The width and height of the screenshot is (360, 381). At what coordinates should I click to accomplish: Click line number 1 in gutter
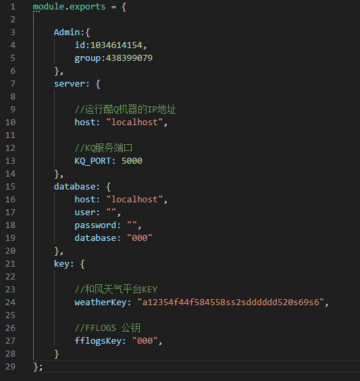point(13,7)
